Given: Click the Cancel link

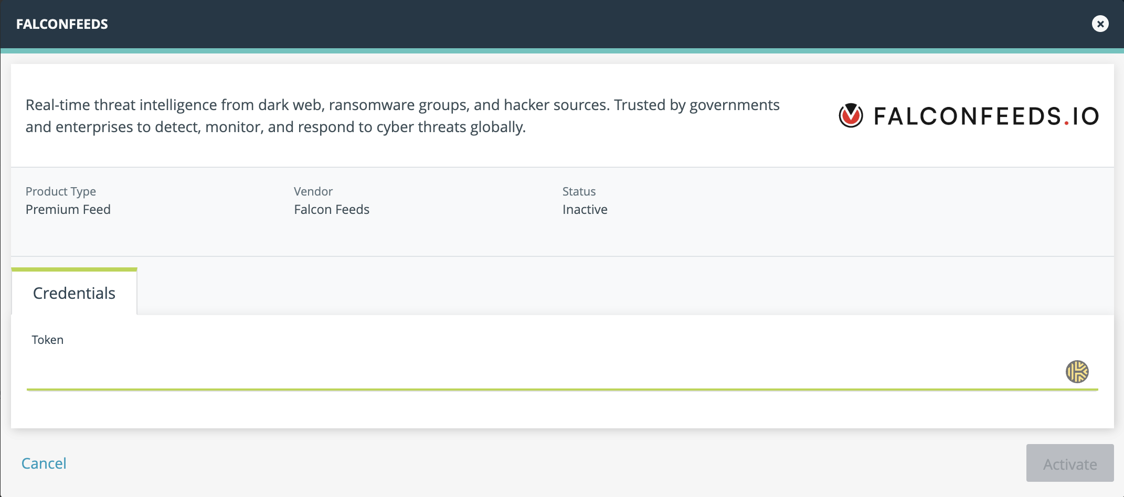Looking at the screenshot, I should pos(44,463).
